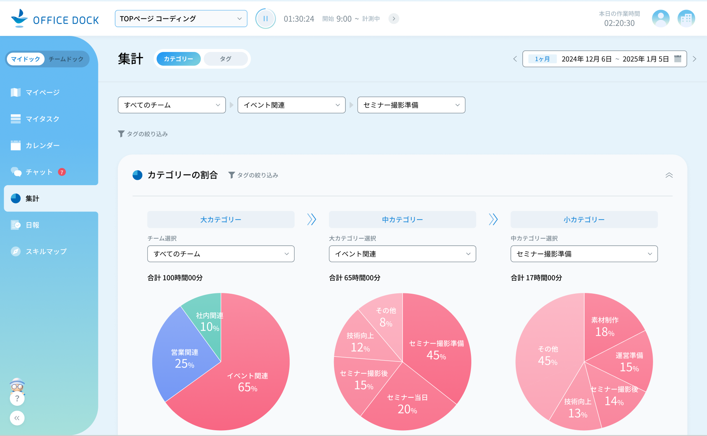Expand the すべてのチーム team filter
707x436 pixels.
(x=171, y=105)
